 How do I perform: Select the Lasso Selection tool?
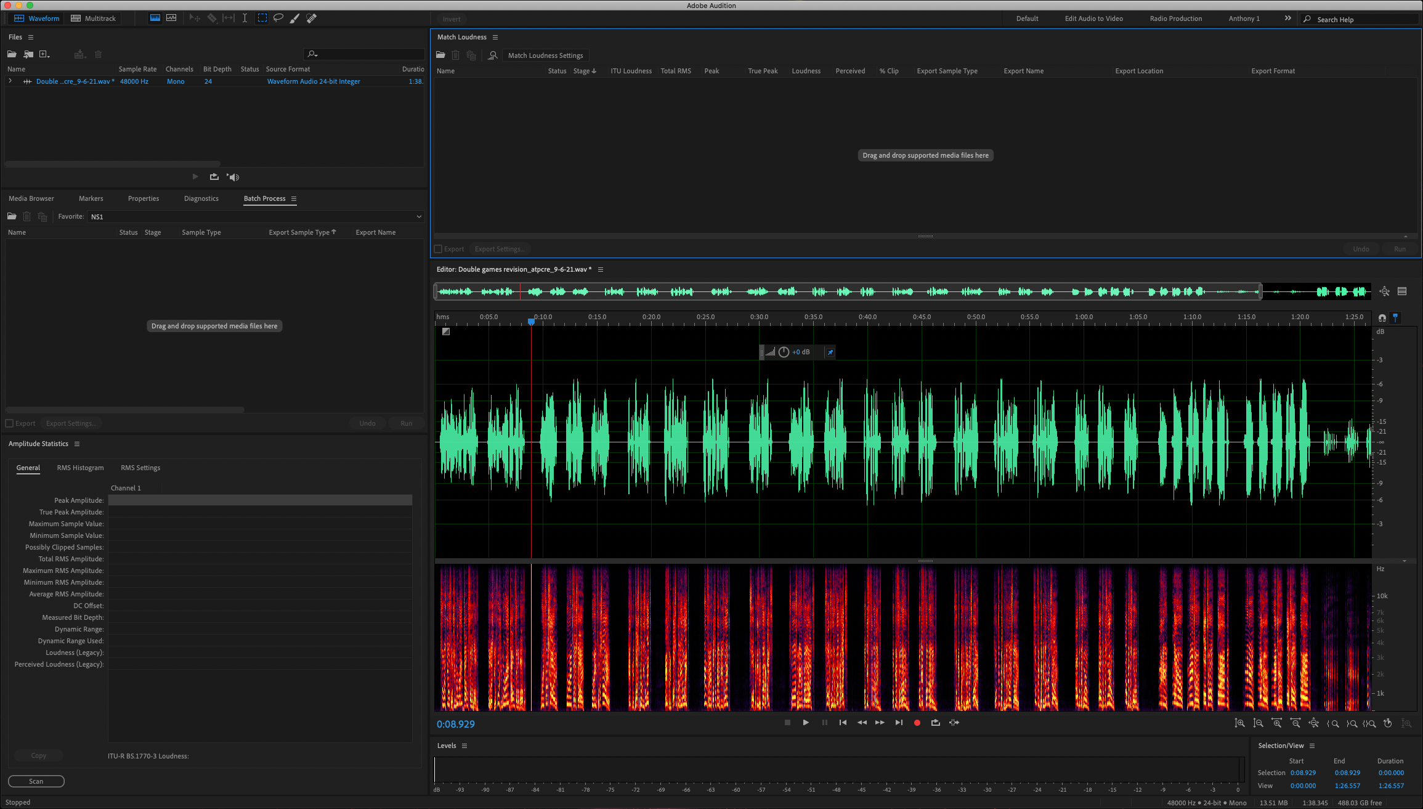pos(278,18)
